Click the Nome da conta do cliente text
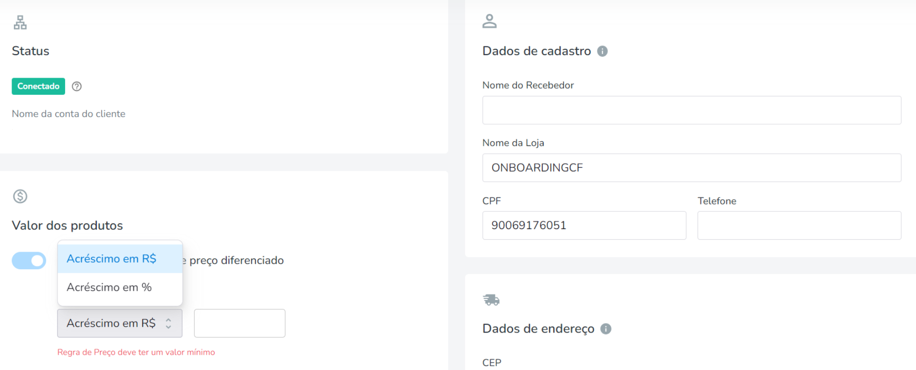This screenshot has width=916, height=370. coord(69,114)
